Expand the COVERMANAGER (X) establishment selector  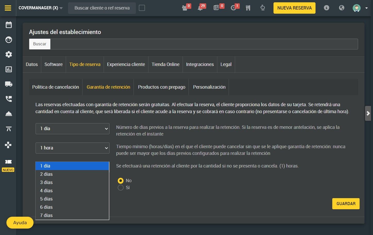pyautogui.click(x=41, y=8)
